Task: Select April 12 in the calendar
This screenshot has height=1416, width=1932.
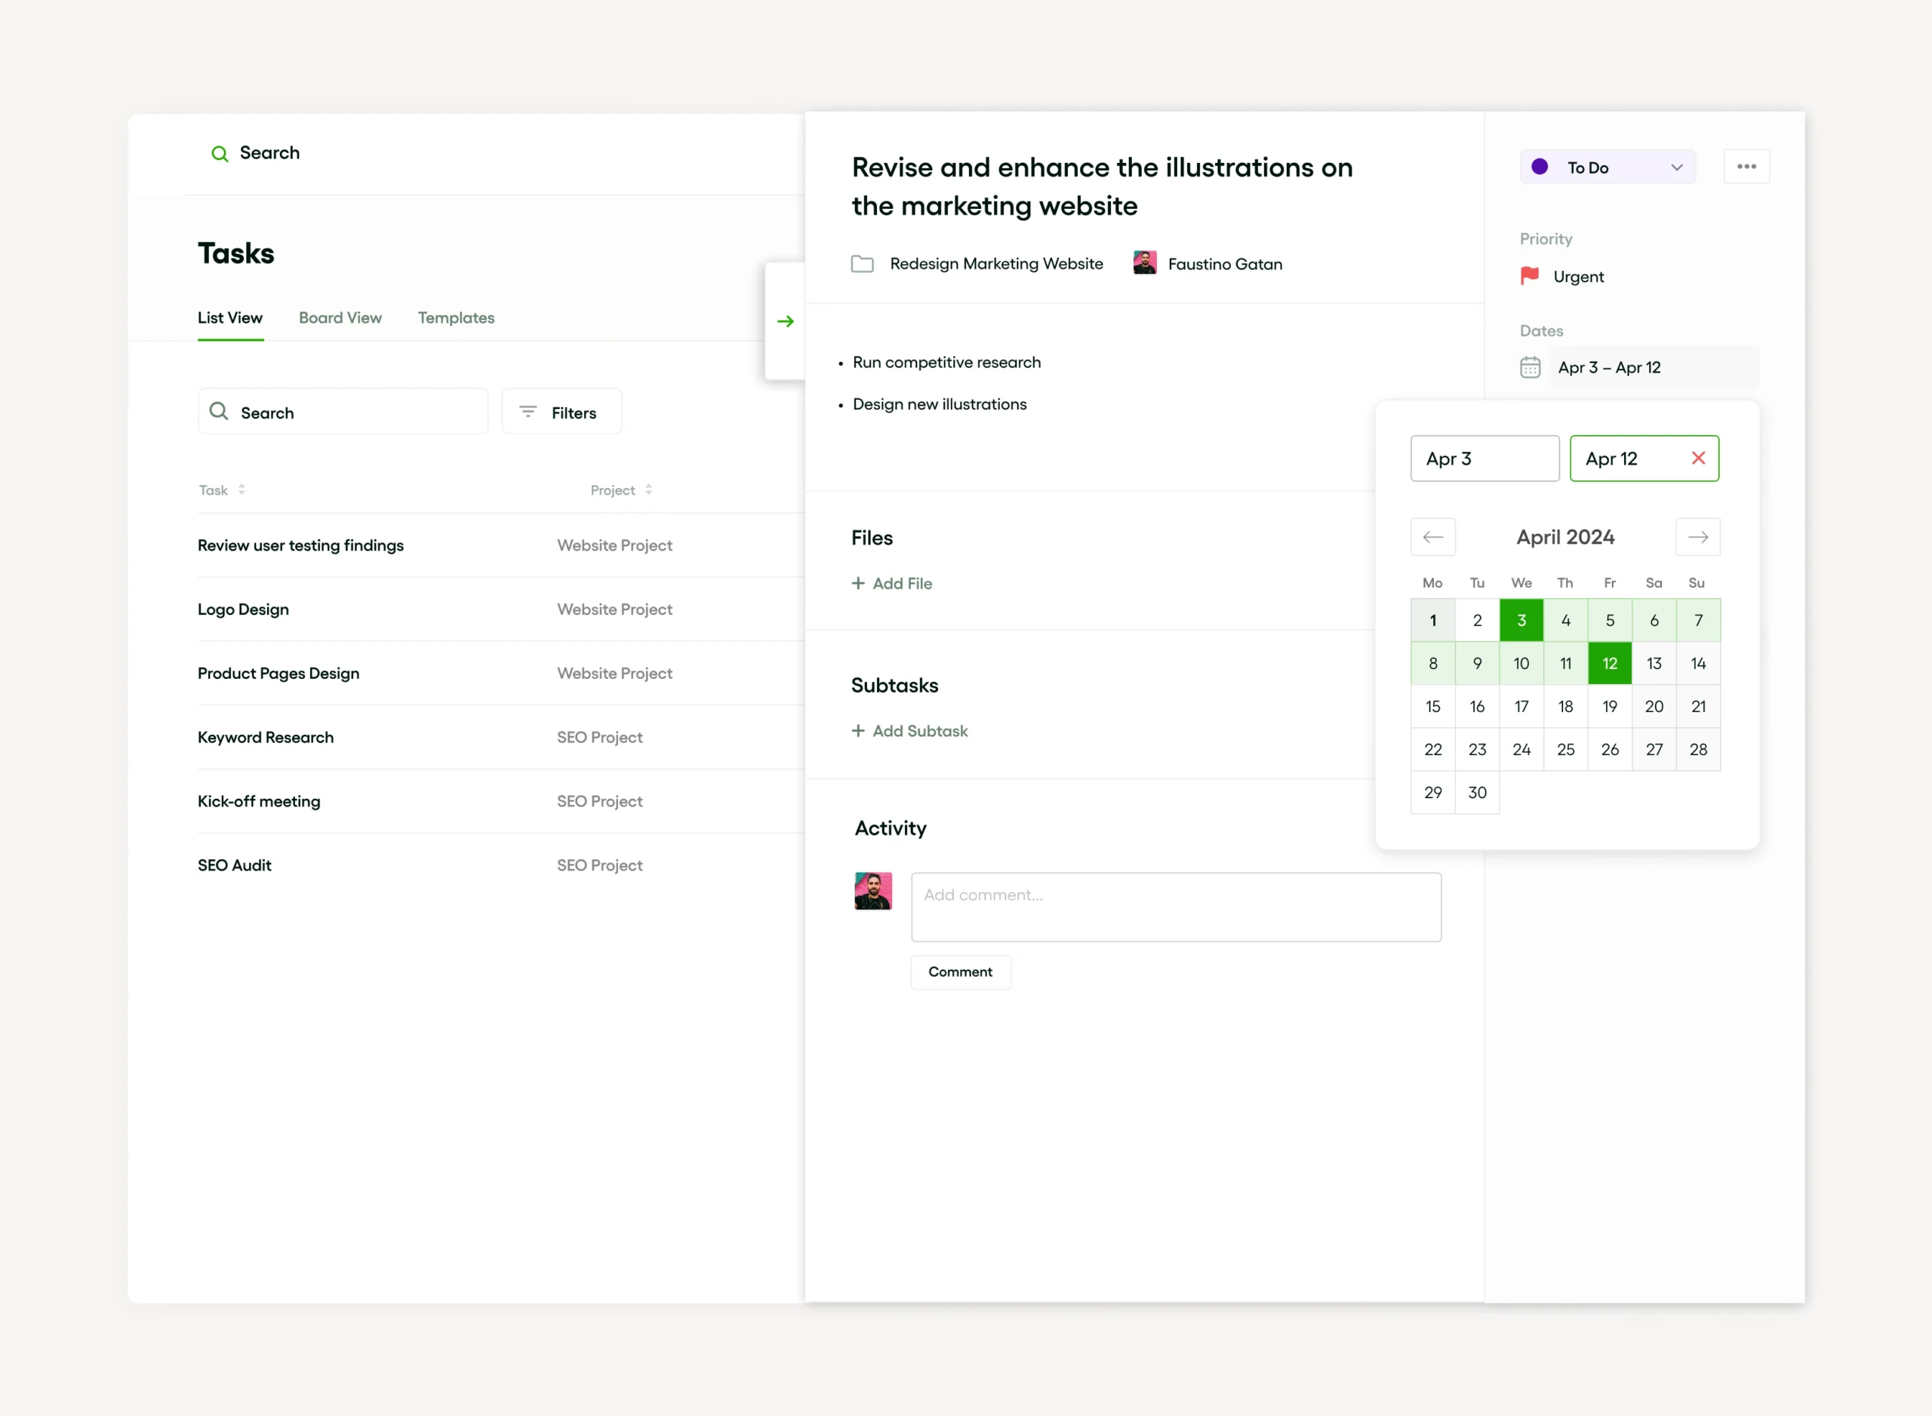Action: pyautogui.click(x=1610, y=662)
